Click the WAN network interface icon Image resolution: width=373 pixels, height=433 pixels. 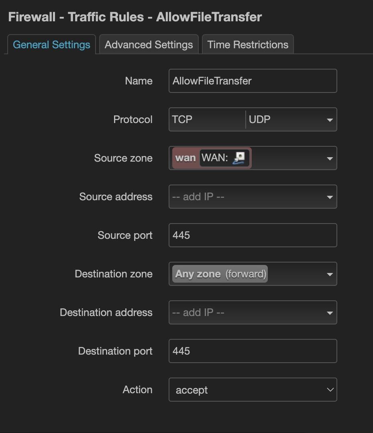[238, 158]
